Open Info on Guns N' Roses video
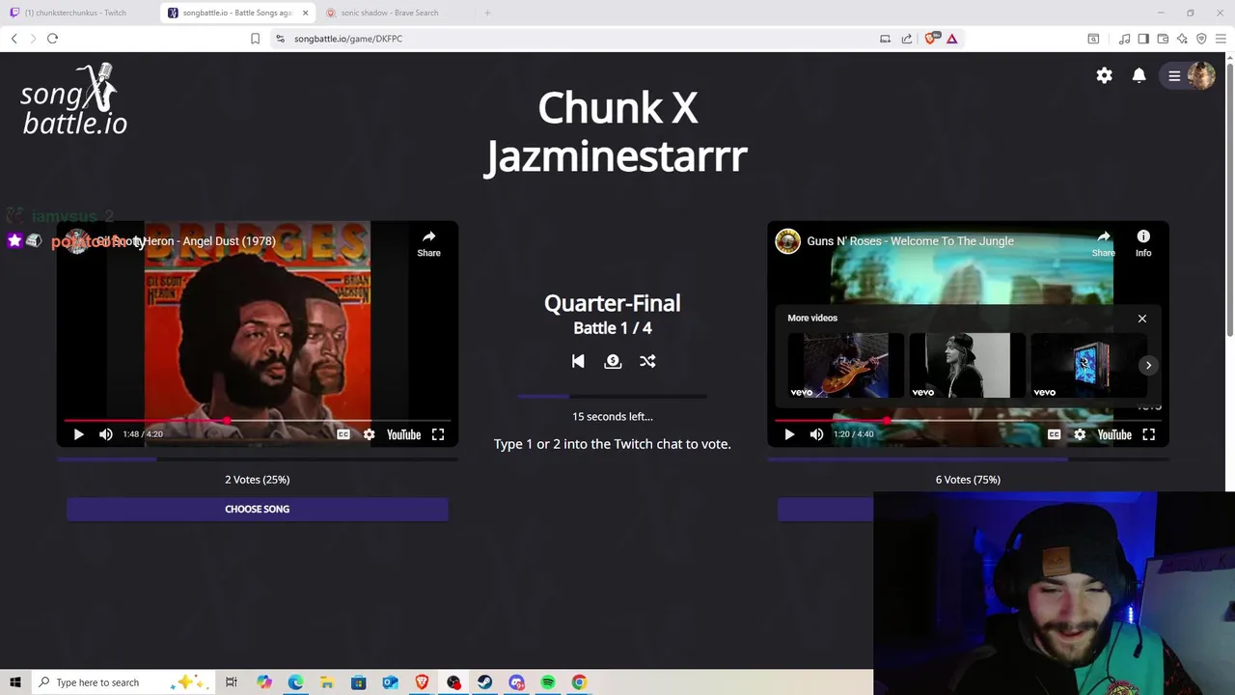 click(x=1143, y=242)
